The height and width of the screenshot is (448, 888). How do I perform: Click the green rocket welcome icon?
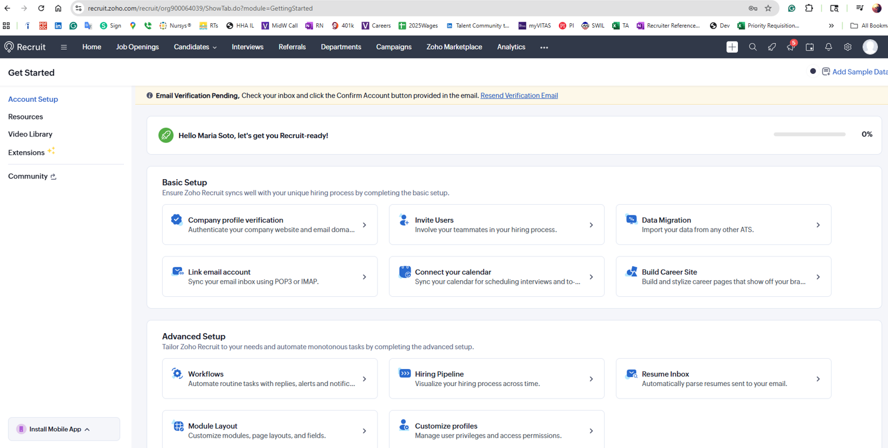(166, 135)
